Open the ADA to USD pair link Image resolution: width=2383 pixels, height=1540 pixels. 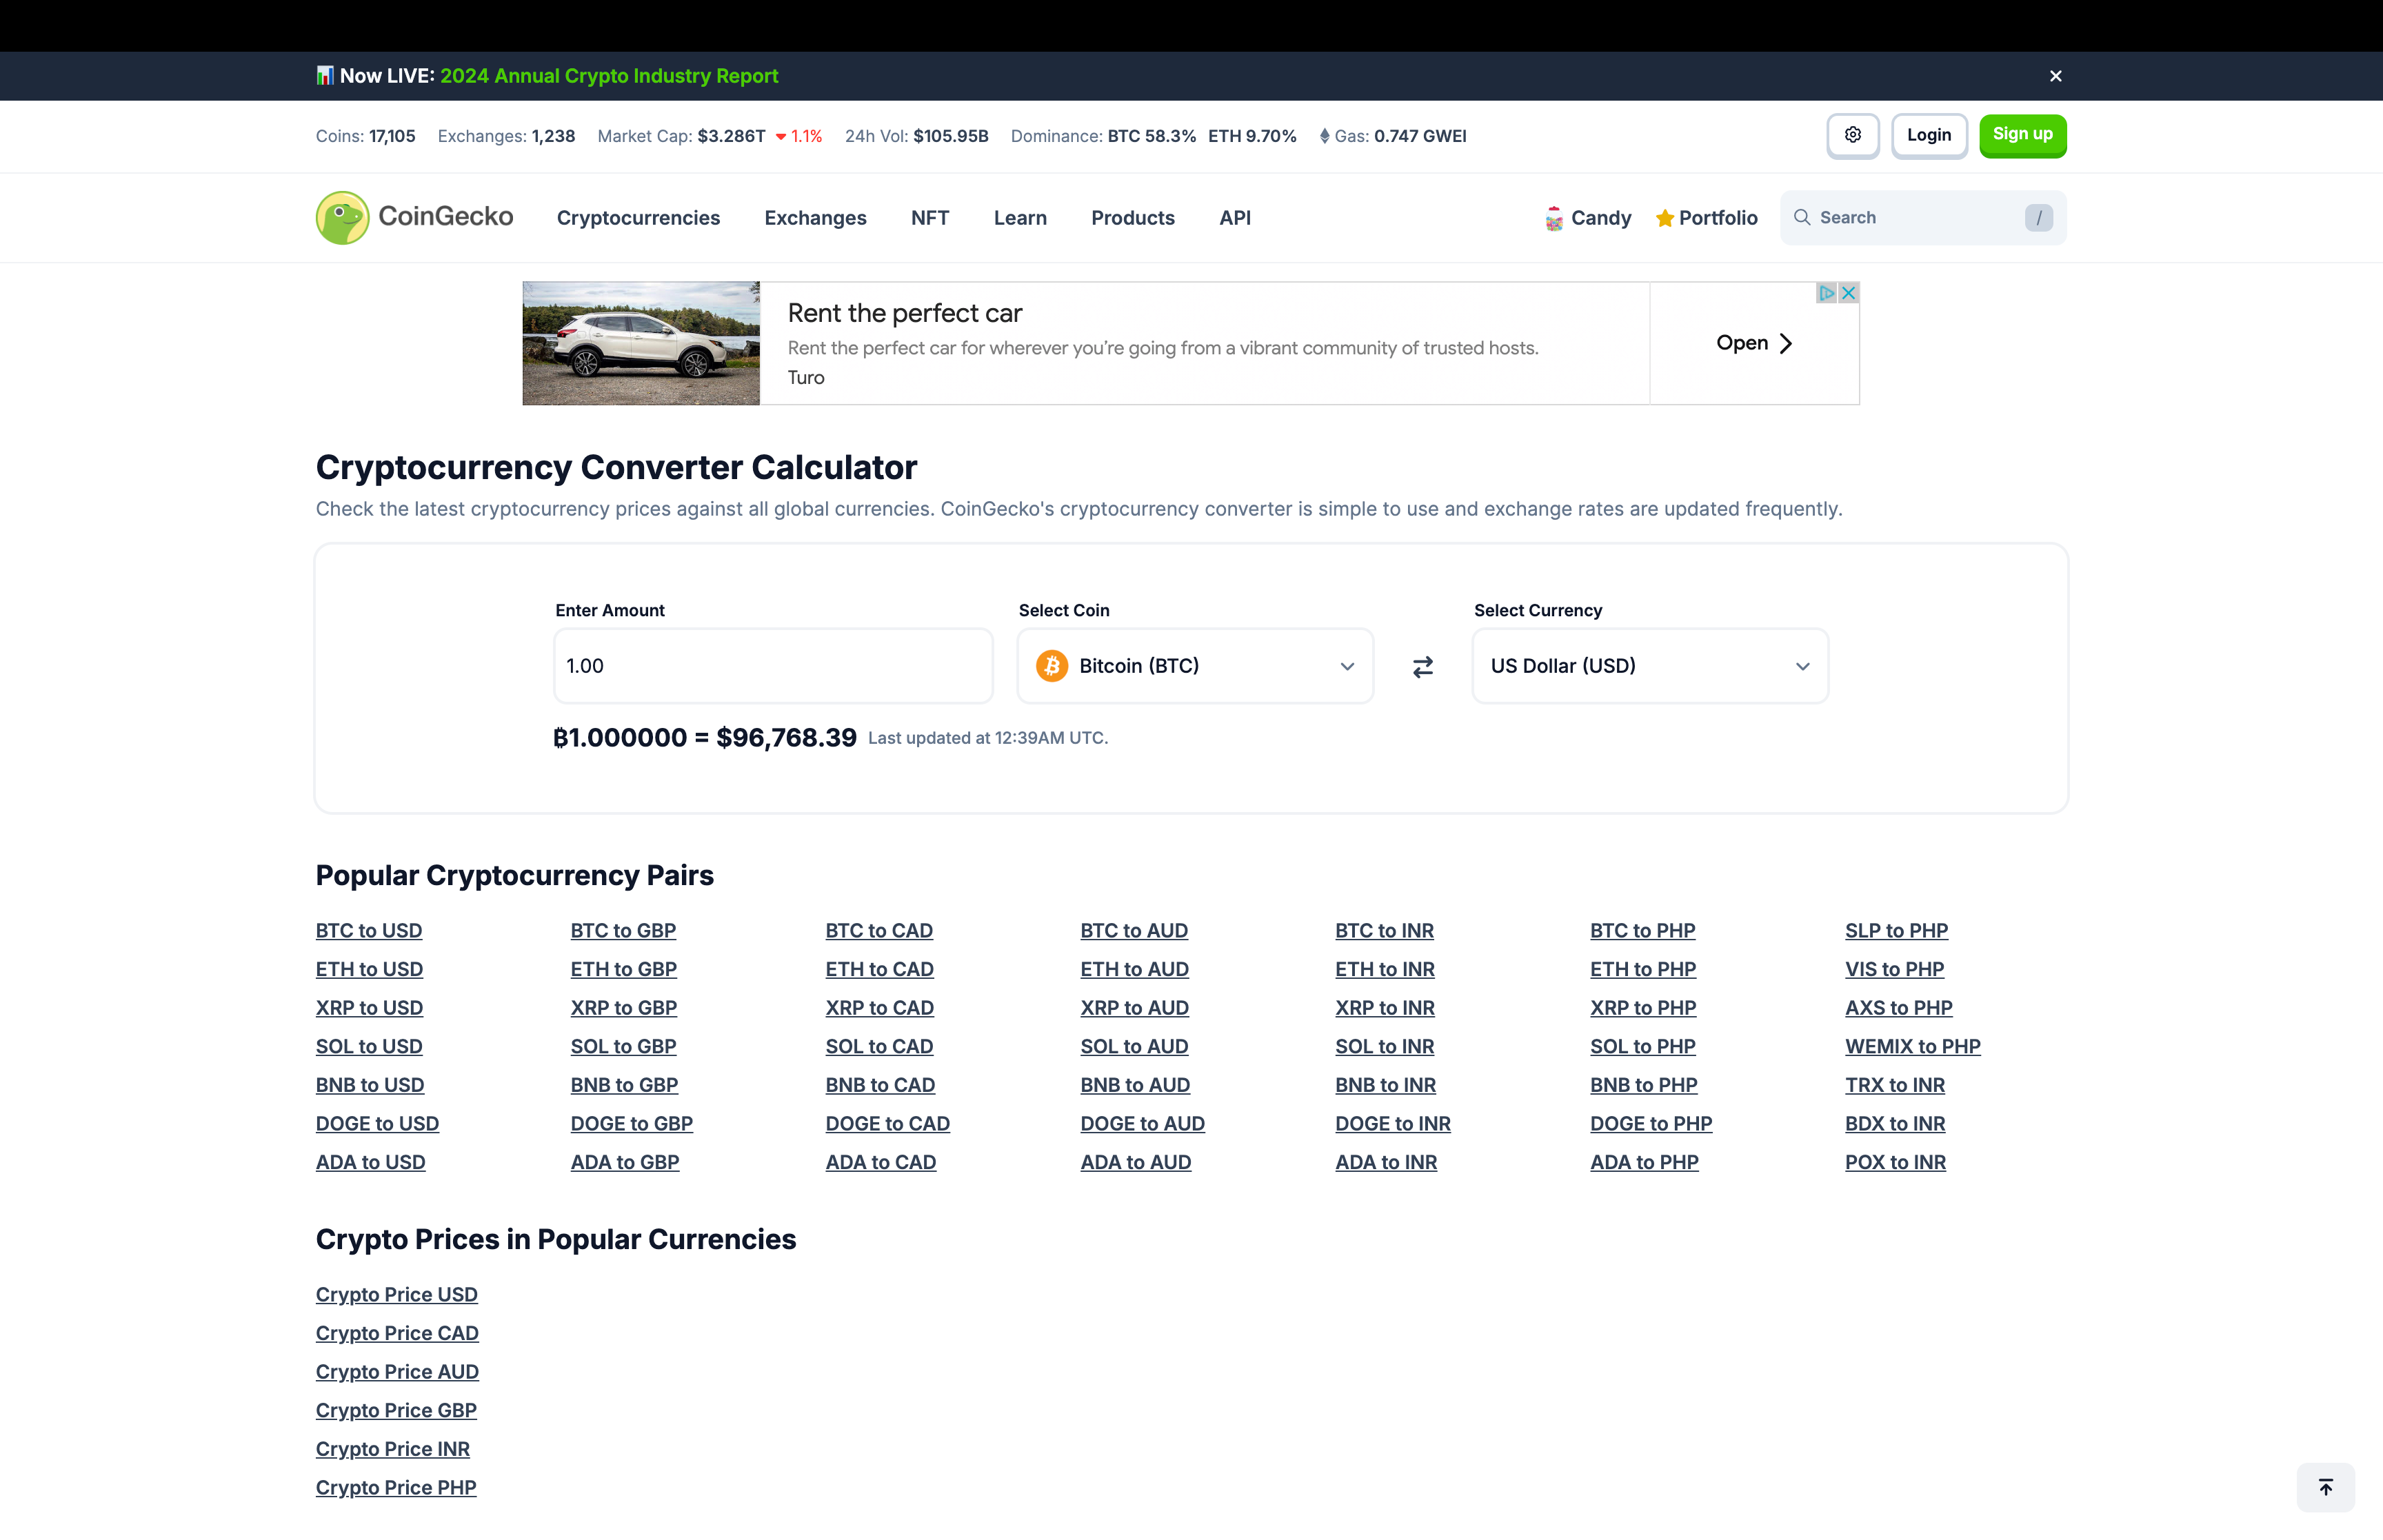point(371,1163)
